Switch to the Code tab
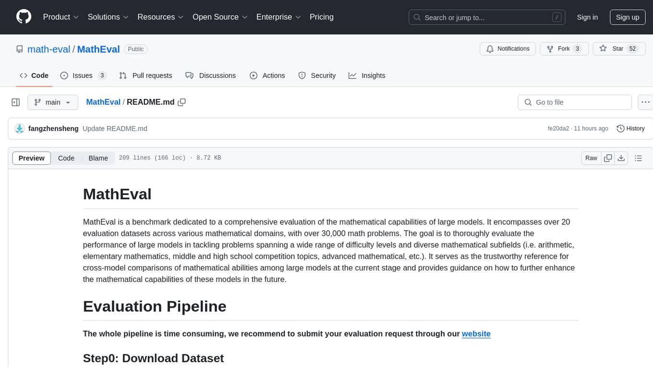Screen dimensions: 653x367 pos(34,75)
